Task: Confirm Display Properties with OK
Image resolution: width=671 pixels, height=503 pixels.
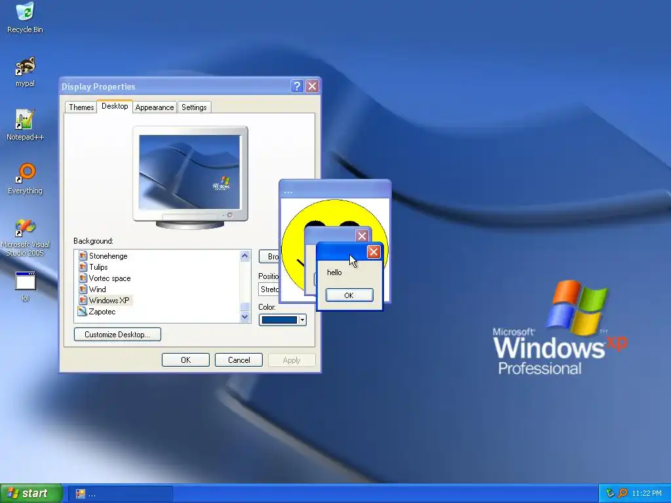Action: (x=185, y=360)
